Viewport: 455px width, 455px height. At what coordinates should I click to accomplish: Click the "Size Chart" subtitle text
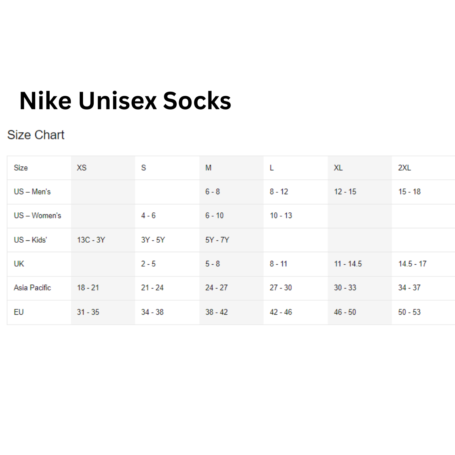(36, 135)
